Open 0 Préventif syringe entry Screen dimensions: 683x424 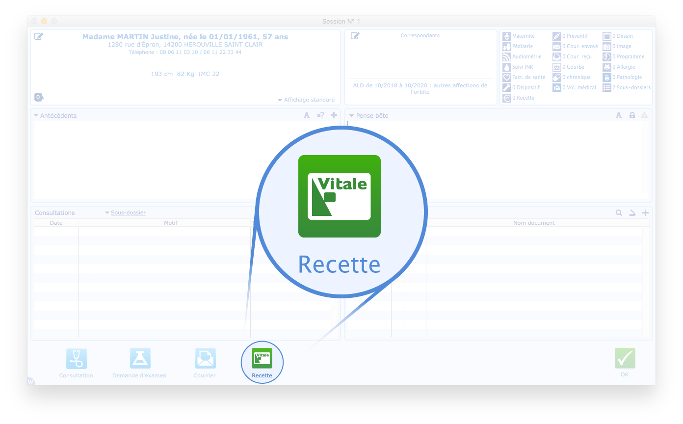(x=570, y=36)
